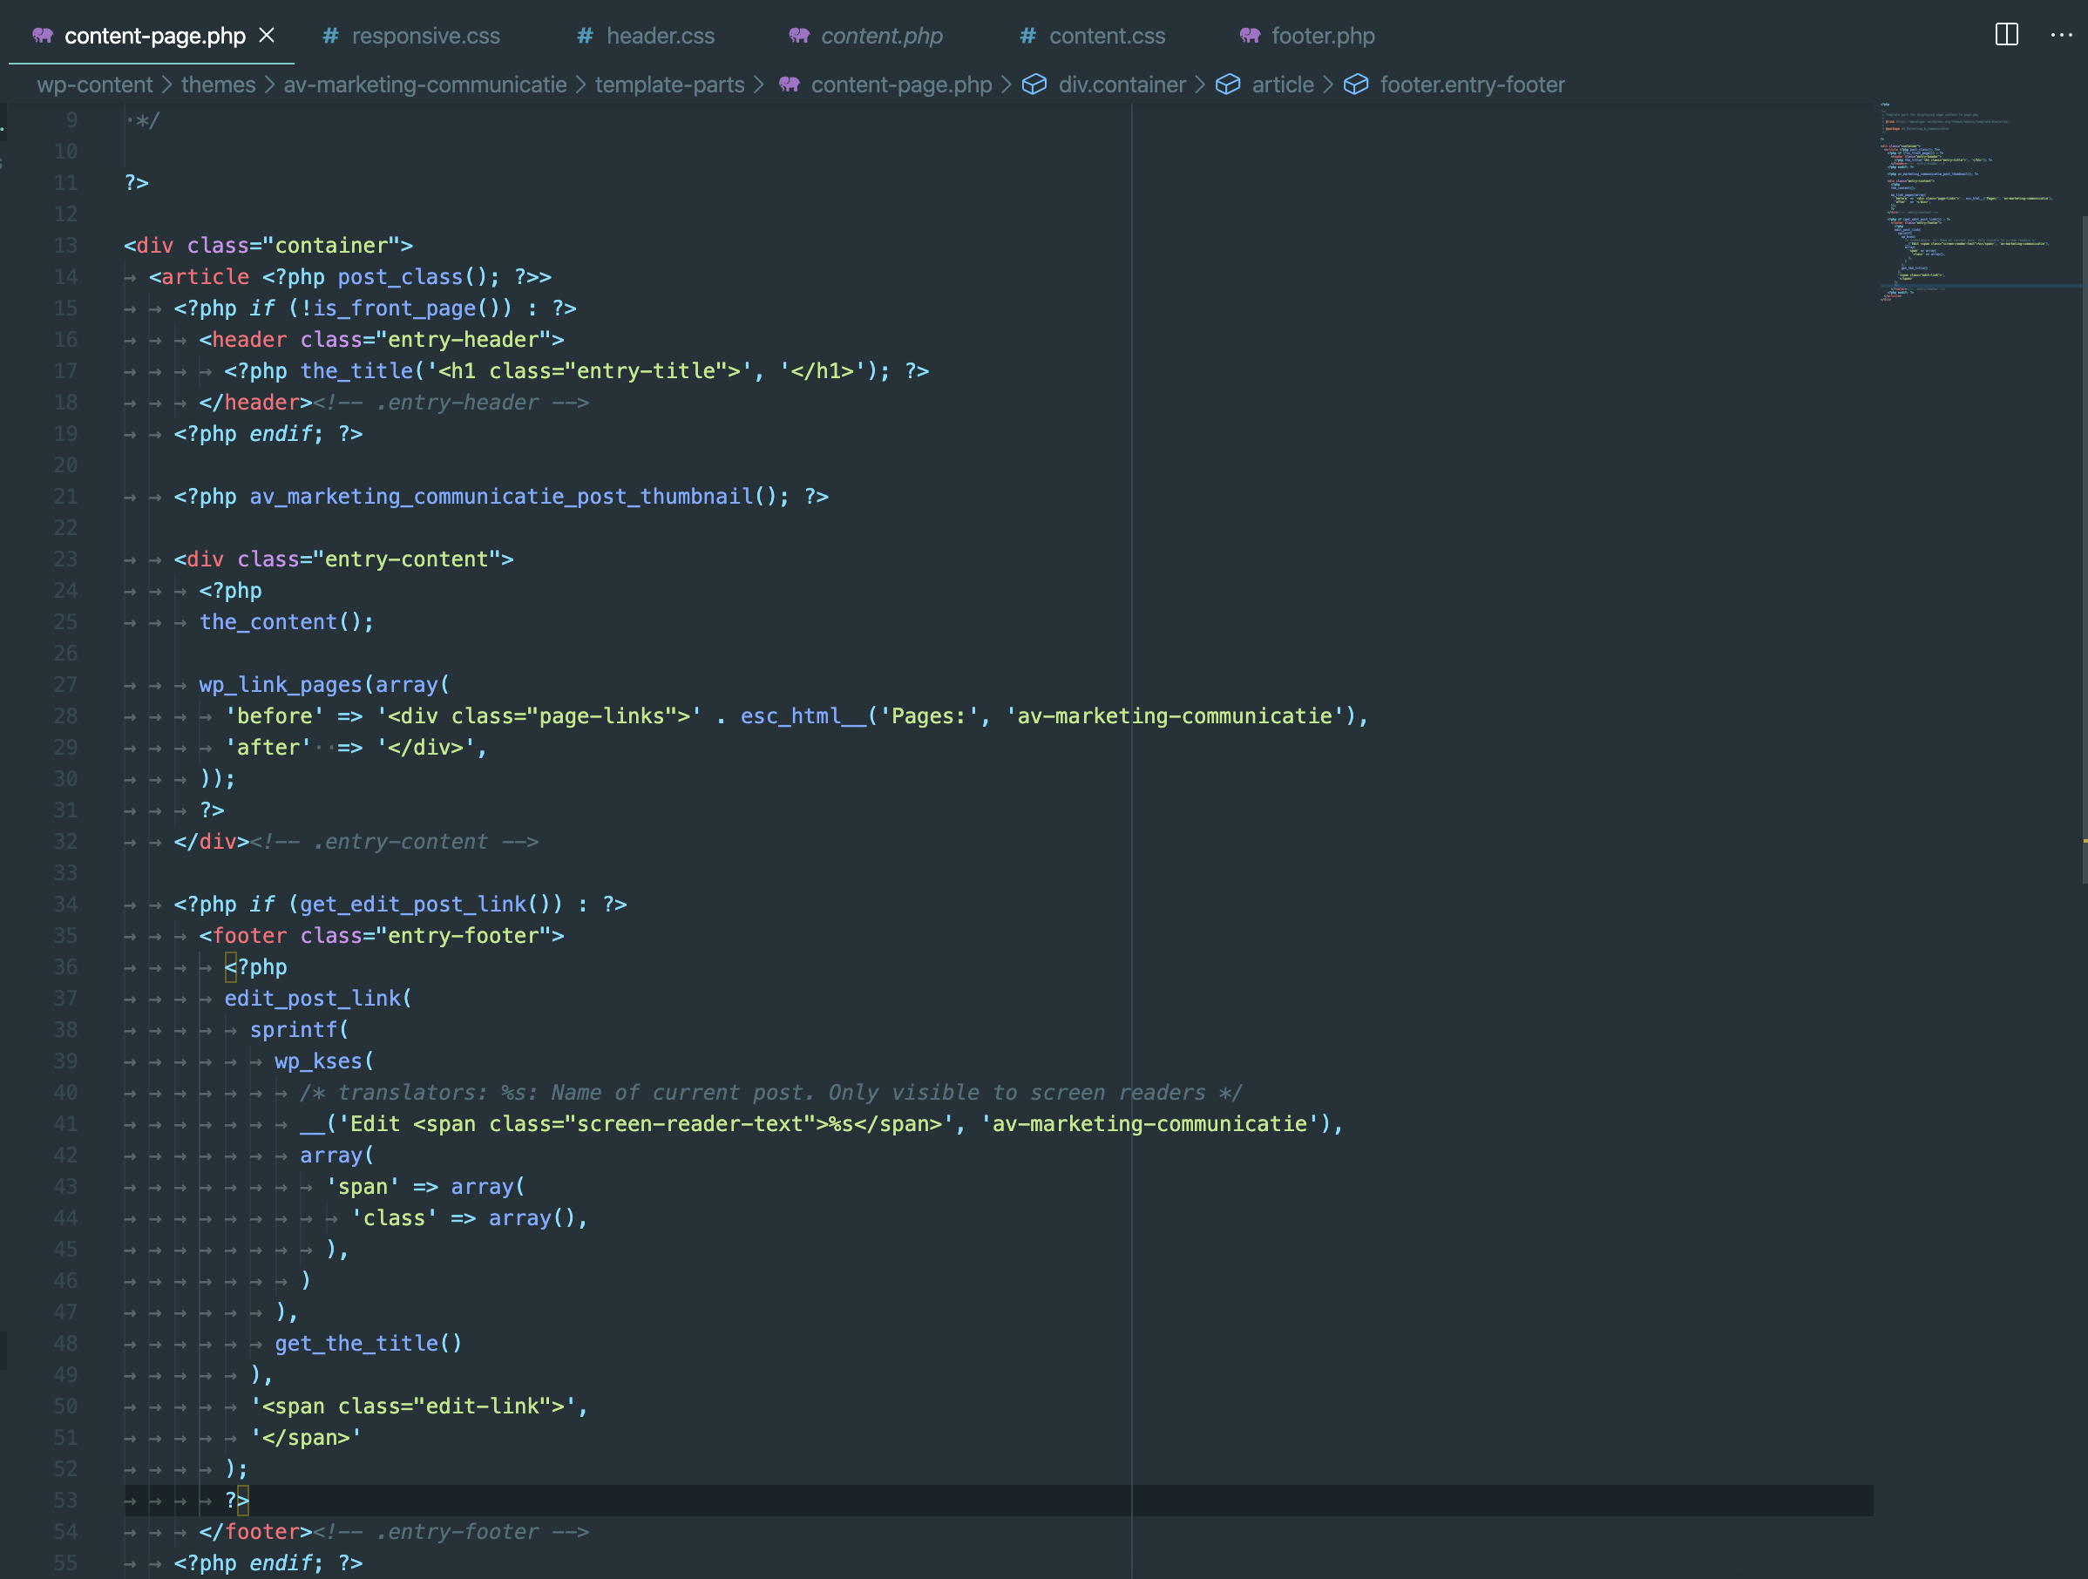Image resolution: width=2088 pixels, height=1579 pixels.
Task: Click 'class' => array() on line 44
Action: tap(463, 1217)
